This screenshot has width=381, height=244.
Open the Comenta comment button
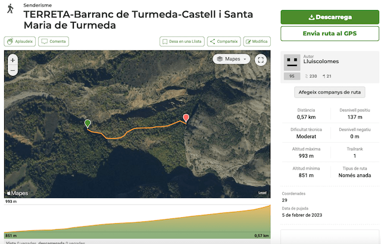click(x=54, y=42)
